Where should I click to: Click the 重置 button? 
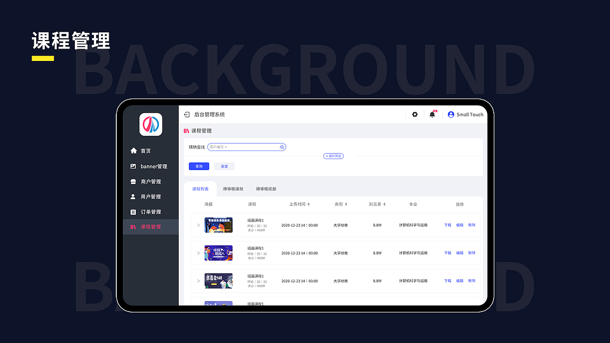(x=224, y=166)
